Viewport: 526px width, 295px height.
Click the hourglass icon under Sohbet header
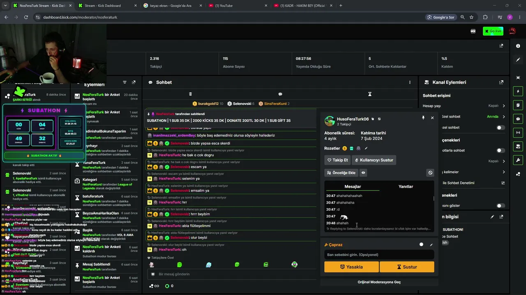pyautogui.click(x=370, y=94)
